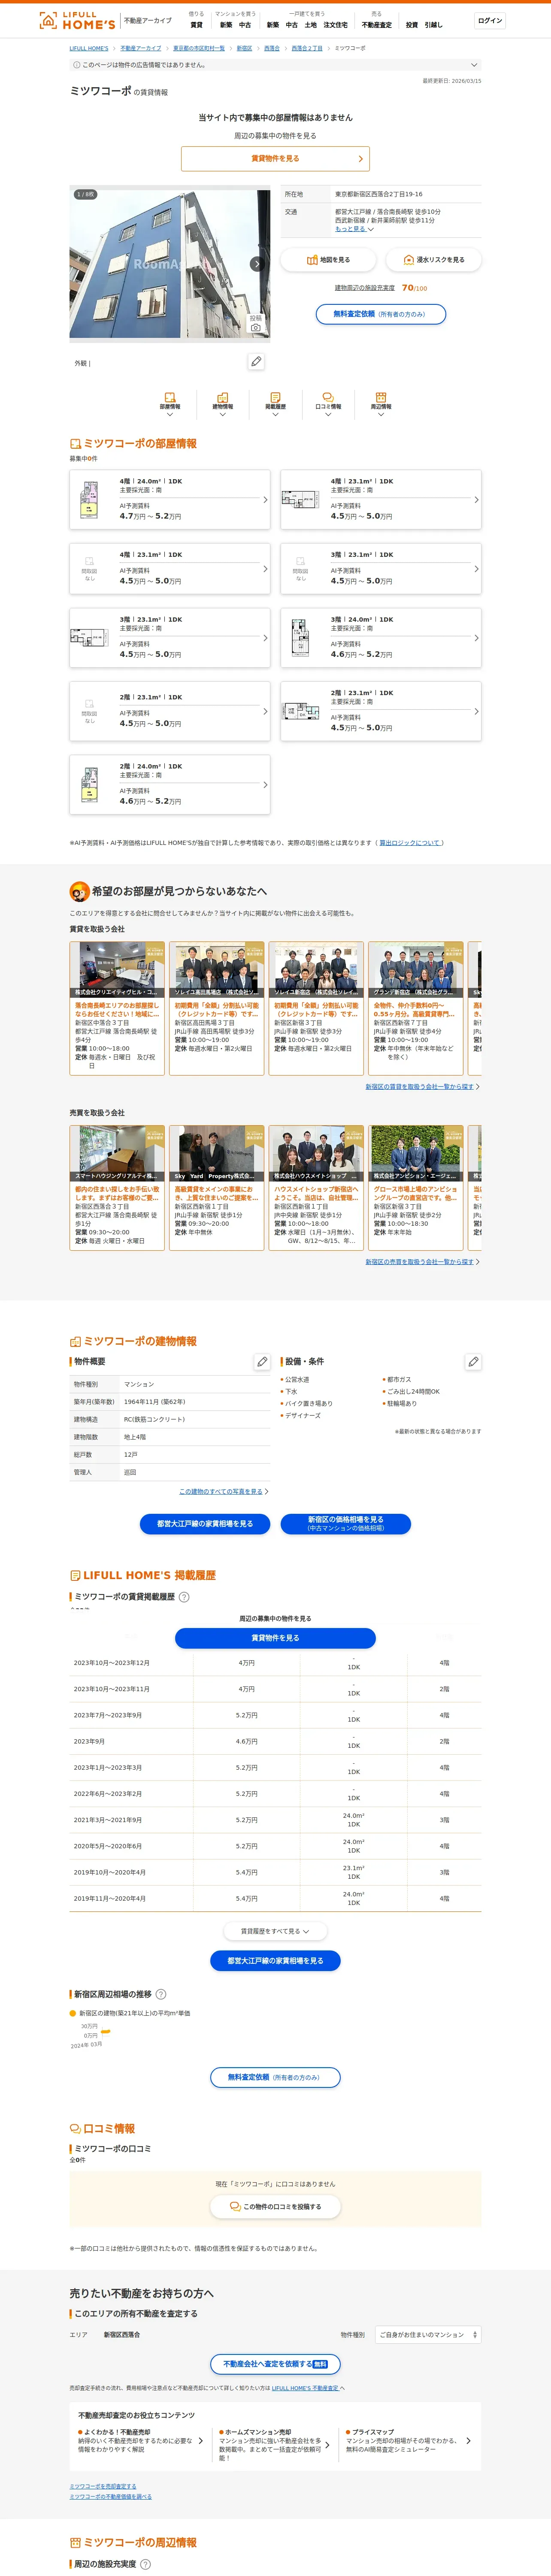
Task: Open 算出ロジックについて link
Action: pyautogui.click(x=409, y=843)
